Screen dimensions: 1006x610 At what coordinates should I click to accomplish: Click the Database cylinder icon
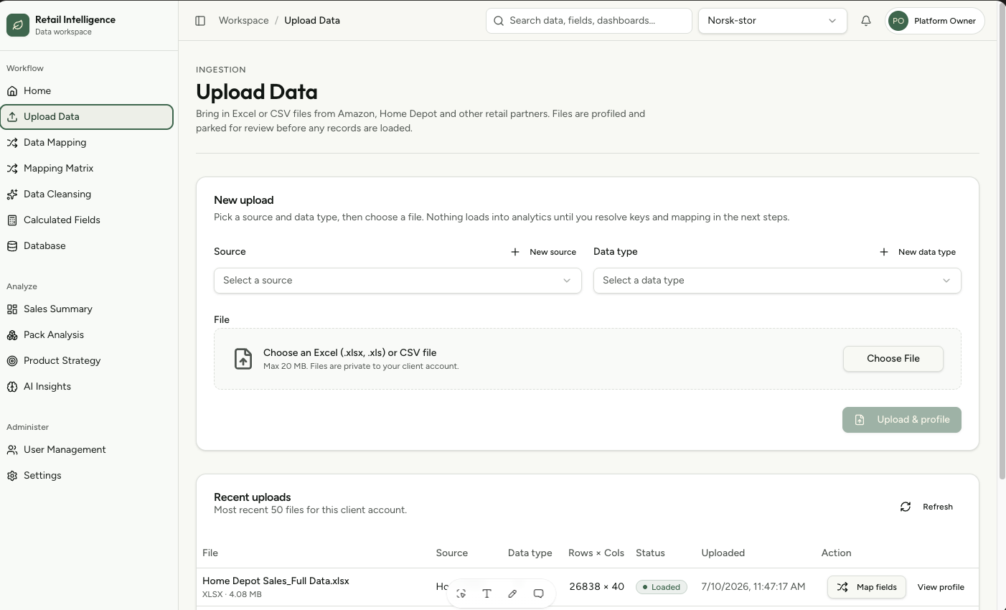point(12,246)
